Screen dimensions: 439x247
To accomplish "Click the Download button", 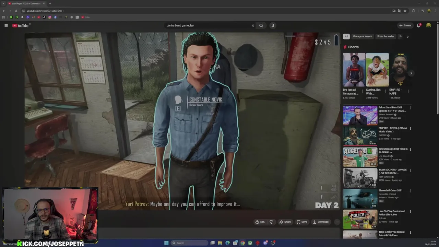I will point(321,222).
